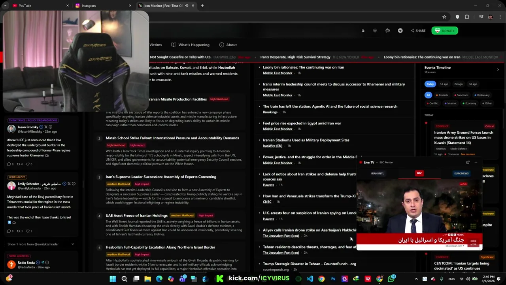Filter events by Conflict

(432, 103)
